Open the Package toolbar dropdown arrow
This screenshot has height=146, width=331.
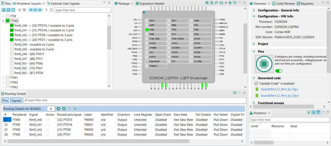pyautogui.click(x=226, y=3)
